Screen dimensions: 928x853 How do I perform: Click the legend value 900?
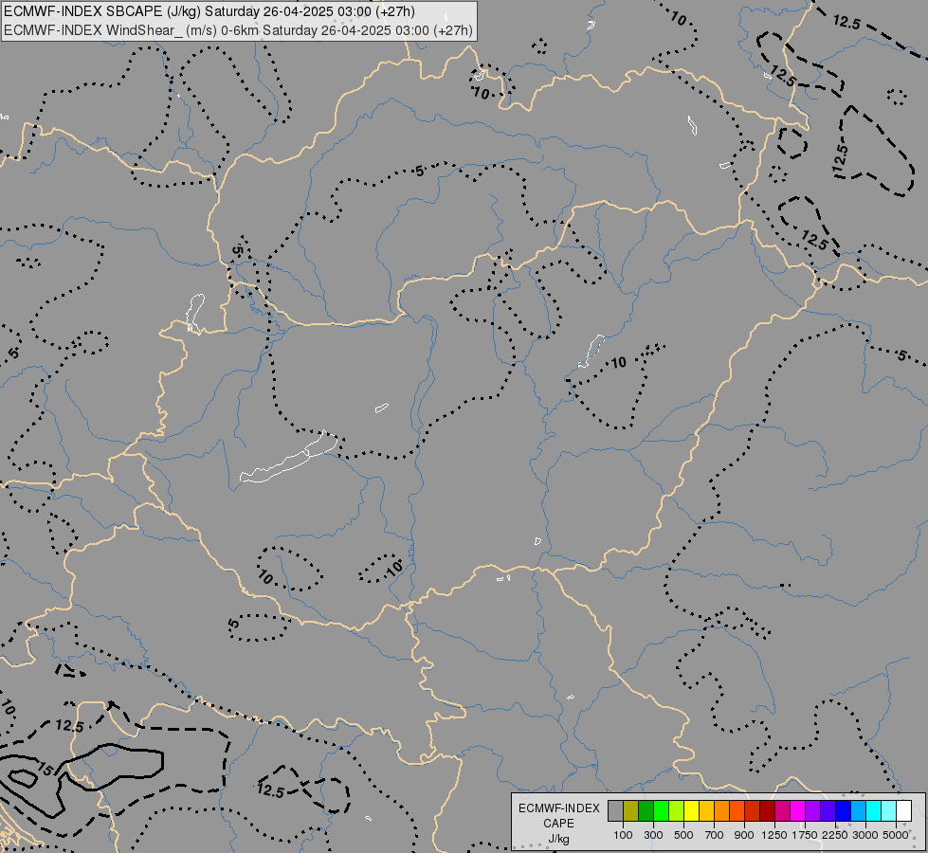(744, 835)
